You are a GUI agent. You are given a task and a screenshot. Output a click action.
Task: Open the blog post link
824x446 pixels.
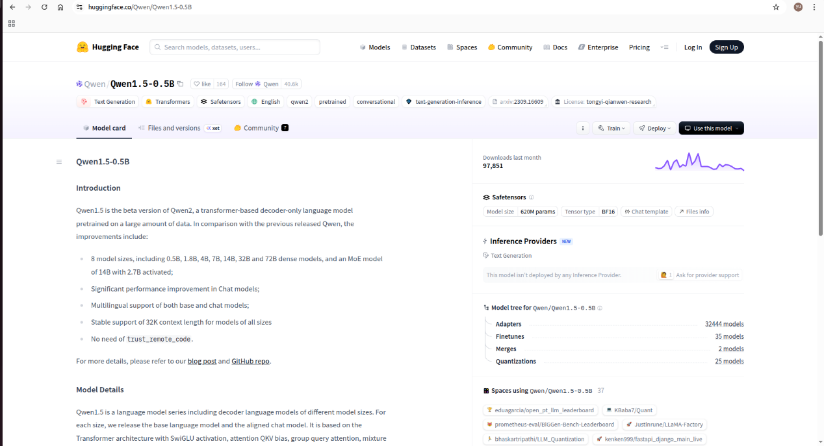201,361
